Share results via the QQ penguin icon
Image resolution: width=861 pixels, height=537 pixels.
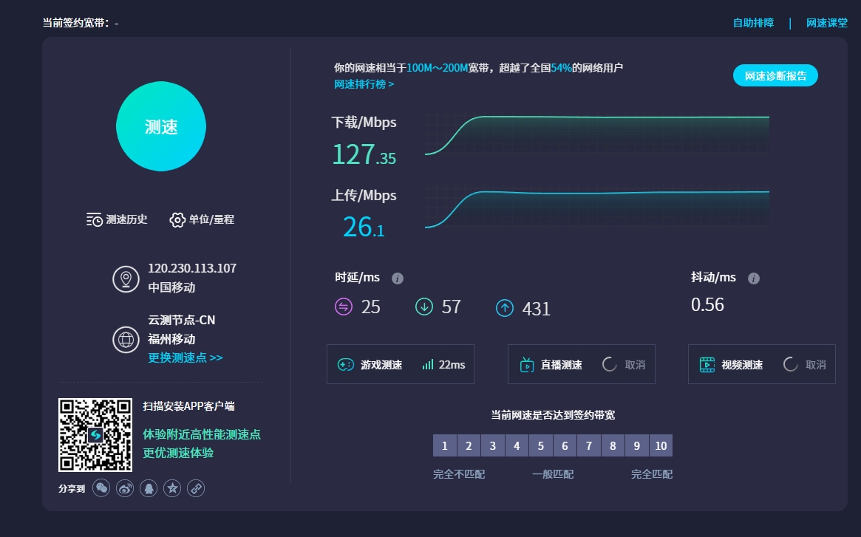pos(149,488)
